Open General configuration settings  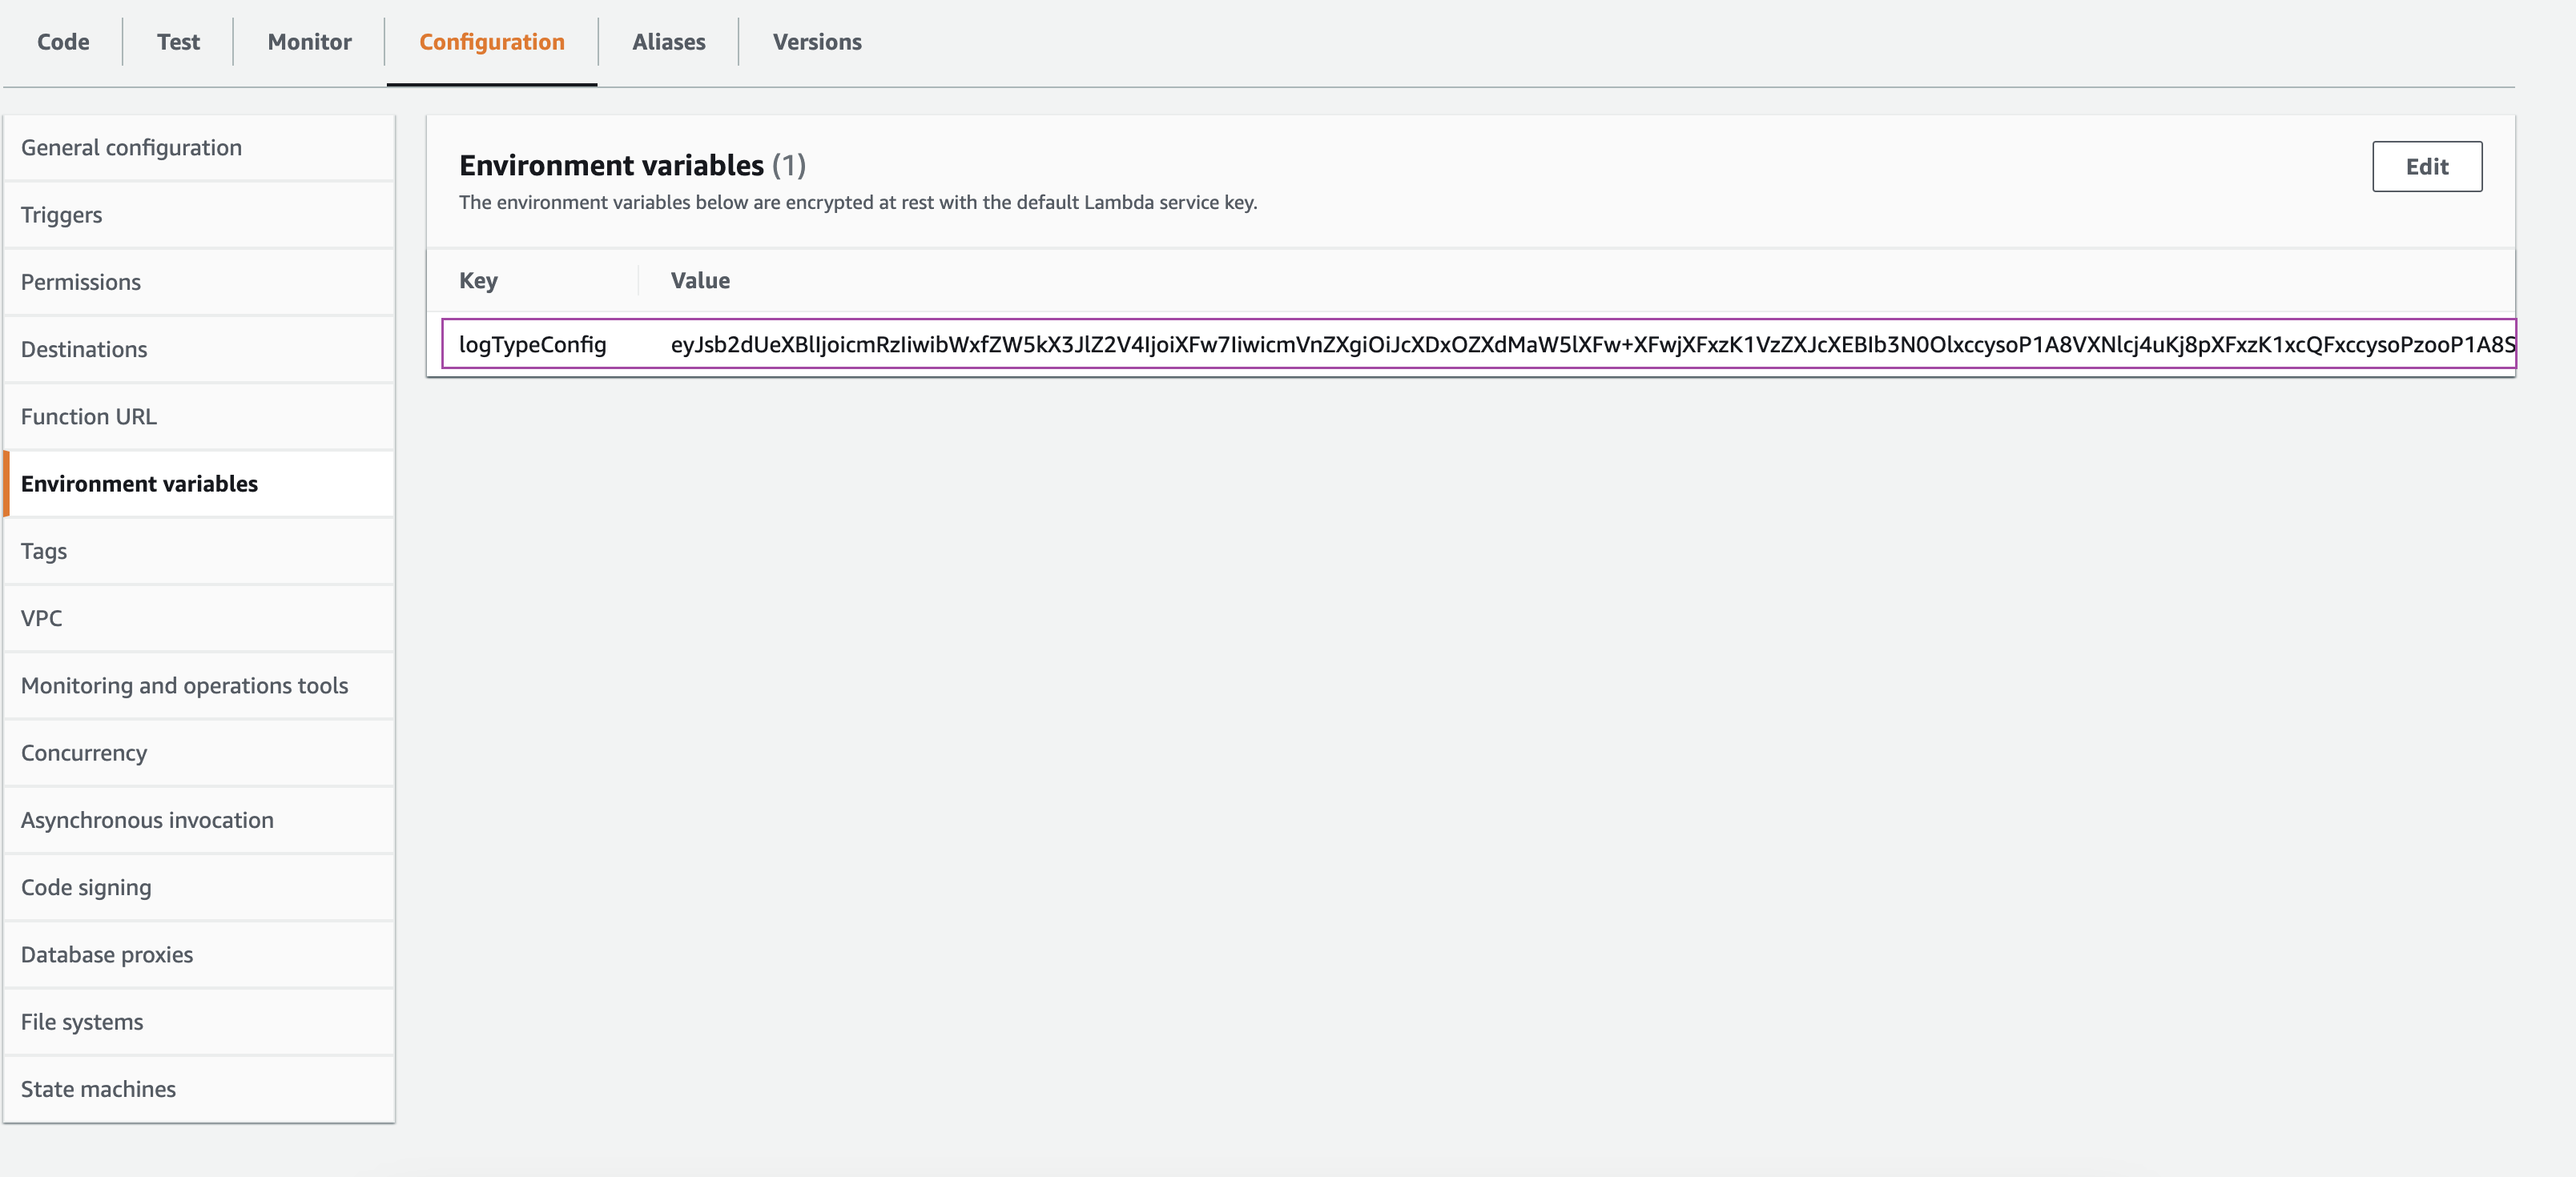(x=131, y=147)
